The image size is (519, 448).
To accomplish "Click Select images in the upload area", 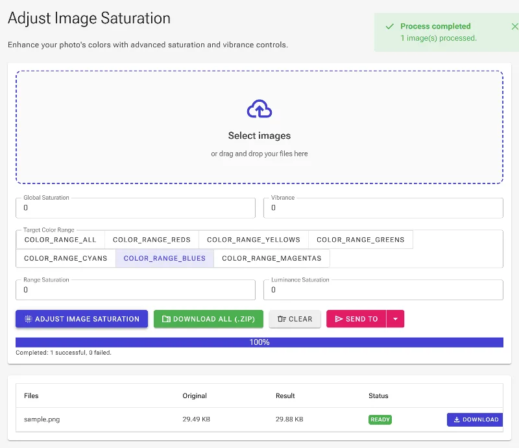I will pos(259,136).
